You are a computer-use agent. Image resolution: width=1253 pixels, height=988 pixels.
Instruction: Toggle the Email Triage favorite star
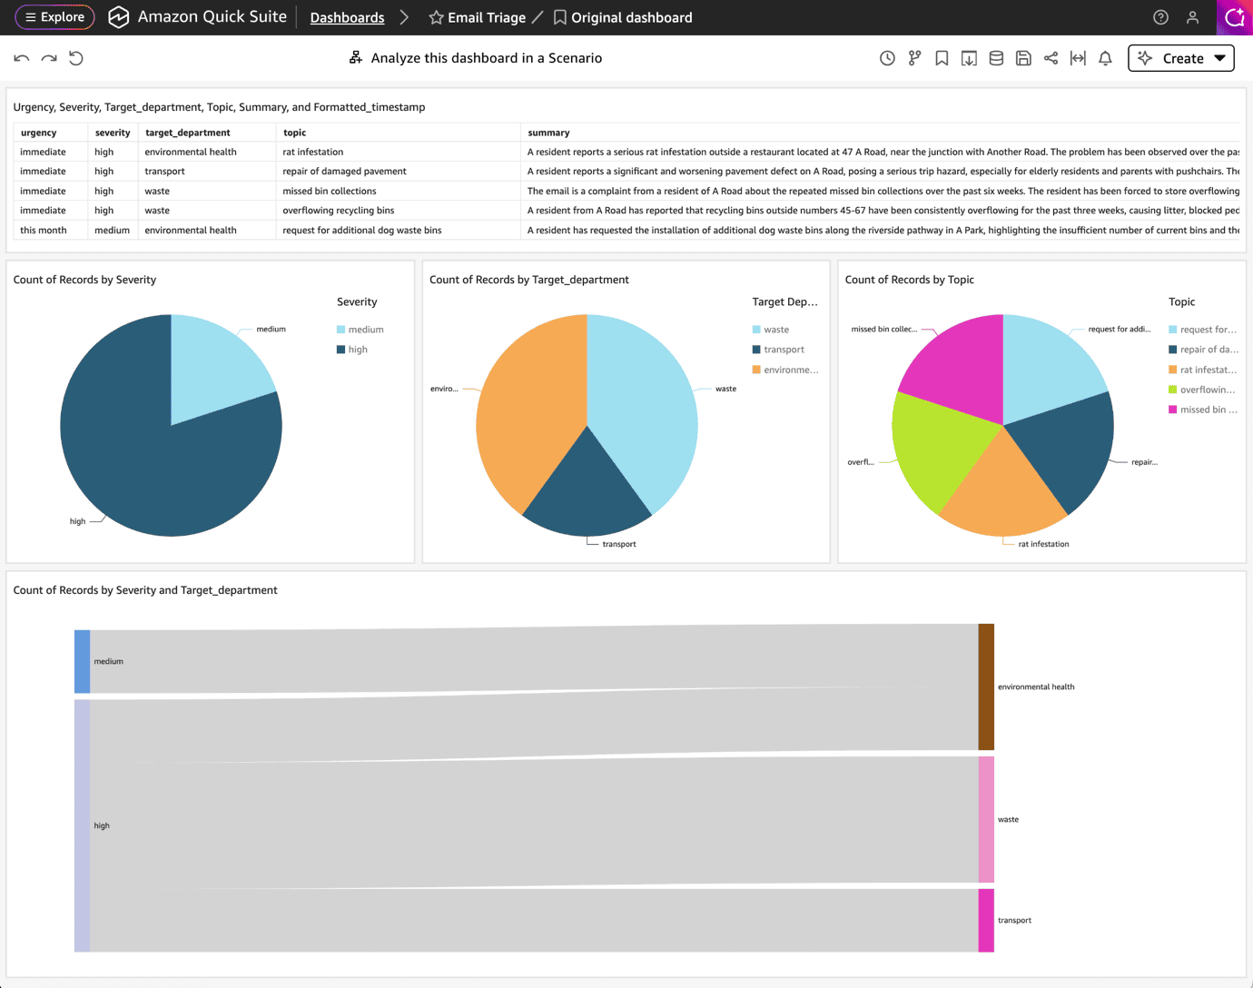coord(436,17)
